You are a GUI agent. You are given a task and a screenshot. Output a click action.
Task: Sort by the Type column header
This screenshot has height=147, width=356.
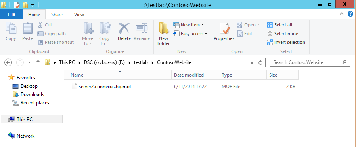coord(243,75)
